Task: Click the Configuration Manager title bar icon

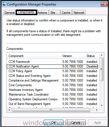Action: (x=4, y=4)
